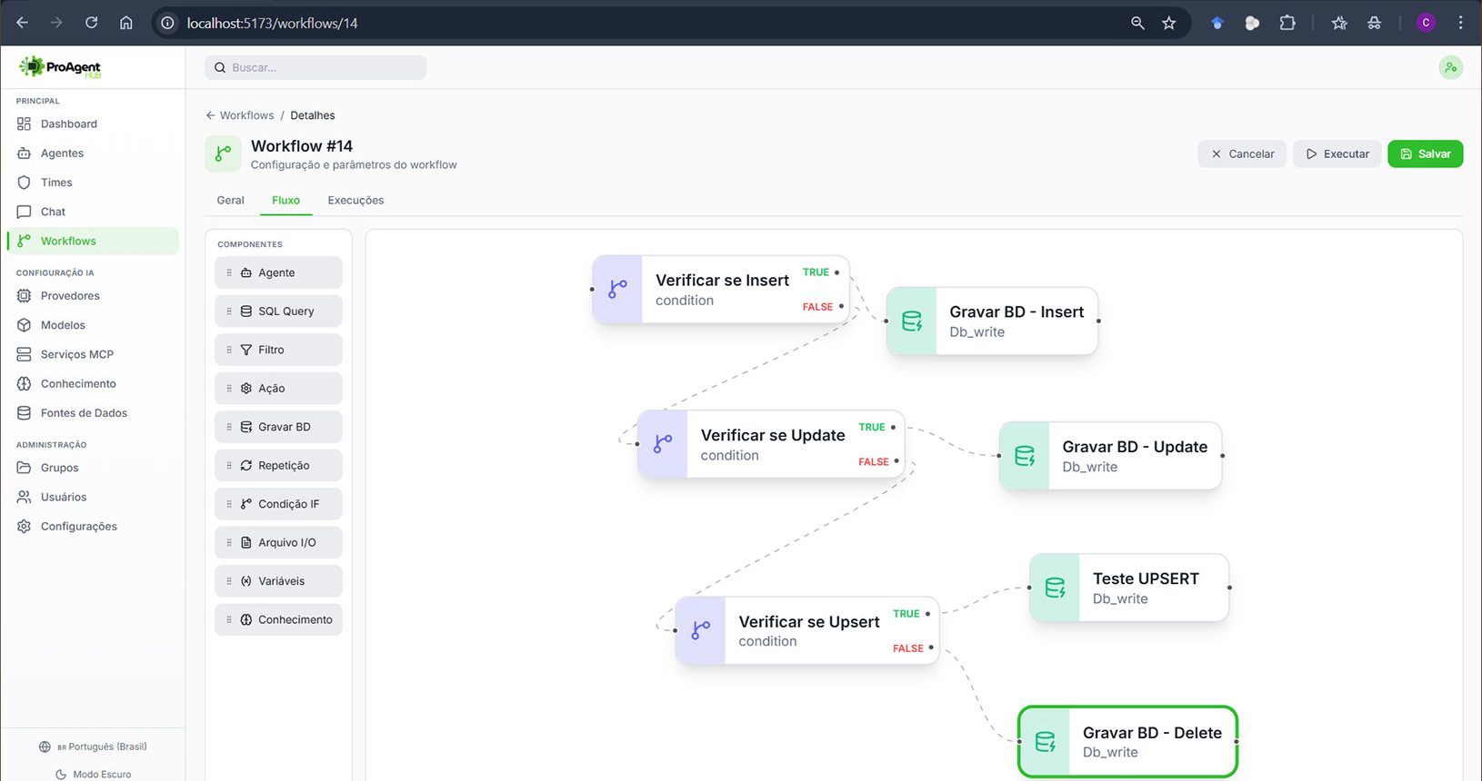Viewport: 1482px width, 781px height.
Task: Switch to the Execuções tab
Action: pyautogui.click(x=355, y=201)
